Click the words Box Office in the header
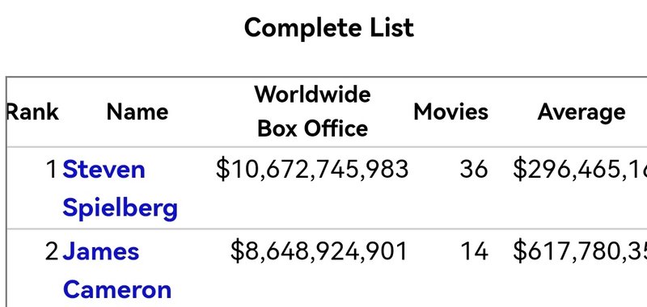The image size is (647, 307). coord(312,128)
